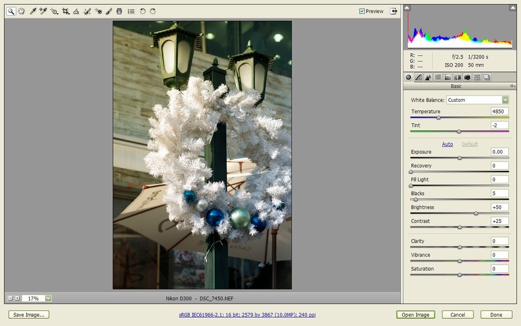Click the Exposure slider handle

click(x=460, y=157)
